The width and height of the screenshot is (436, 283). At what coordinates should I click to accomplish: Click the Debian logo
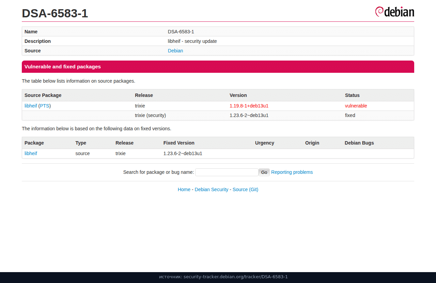click(x=394, y=12)
